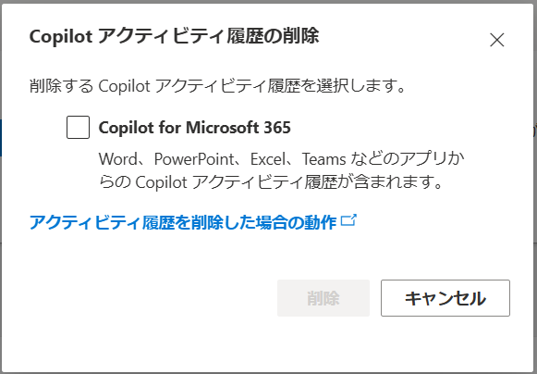The width and height of the screenshot is (537, 374).
Task: Click 'Copilot' in the dialog heading
Action: pyautogui.click(x=61, y=37)
